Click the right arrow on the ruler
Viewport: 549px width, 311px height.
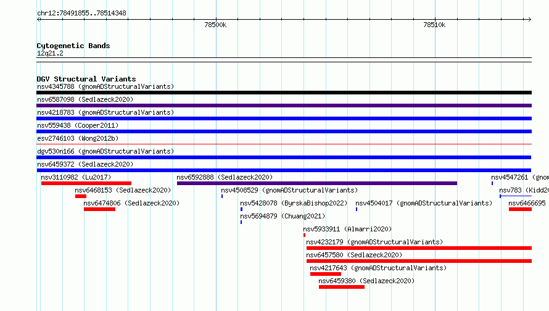point(529,20)
